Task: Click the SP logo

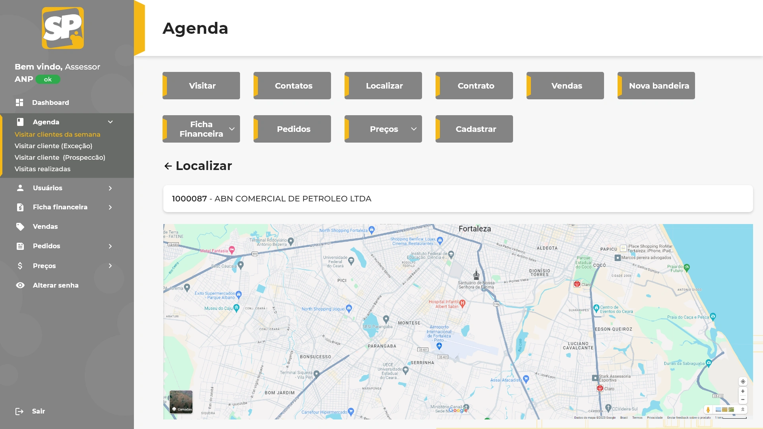Action: [63, 28]
